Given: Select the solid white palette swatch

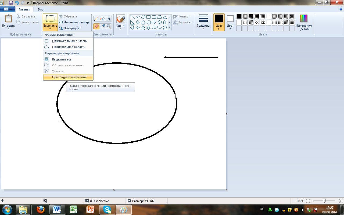Looking at the screenshot, I should [x=239, y=22].
